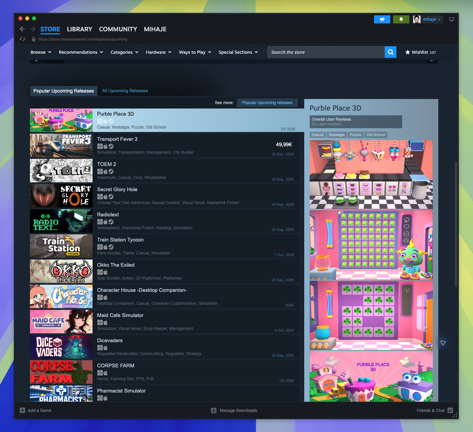This screenshot has height=432, width=473.
Task: Open the Radiotext game entry
Action: (165, 221)
